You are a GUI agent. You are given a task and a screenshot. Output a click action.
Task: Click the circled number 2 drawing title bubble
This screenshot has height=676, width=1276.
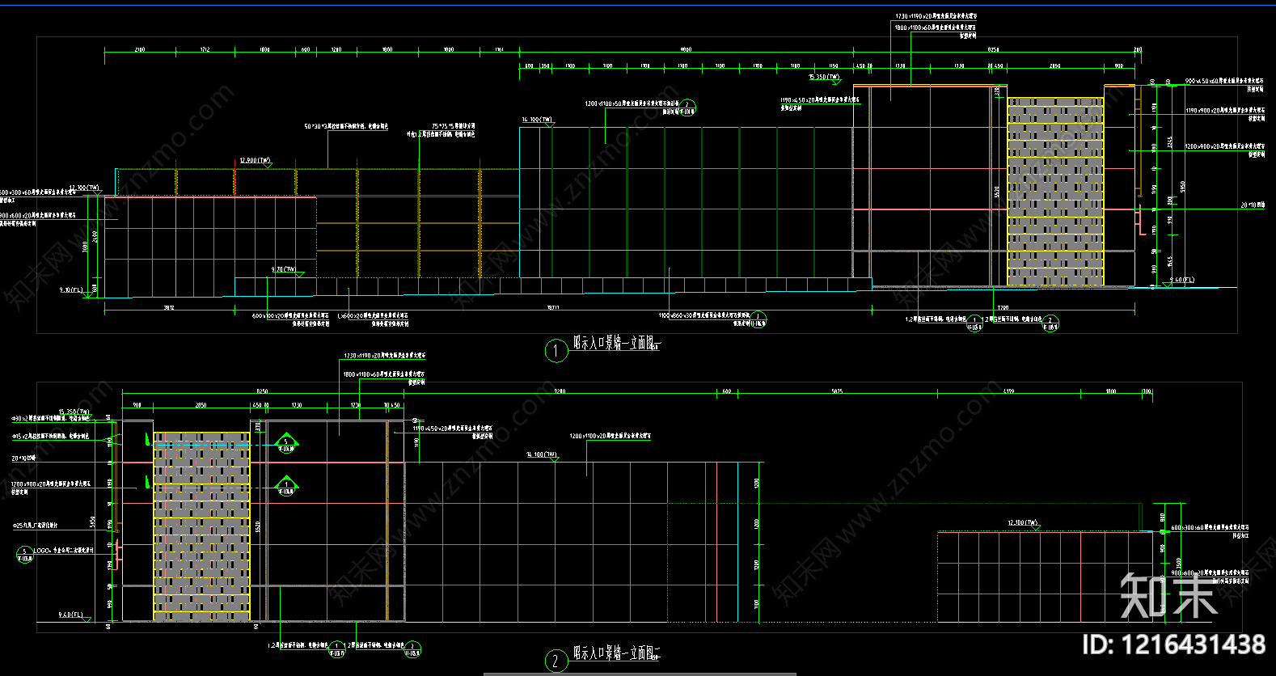556,661
